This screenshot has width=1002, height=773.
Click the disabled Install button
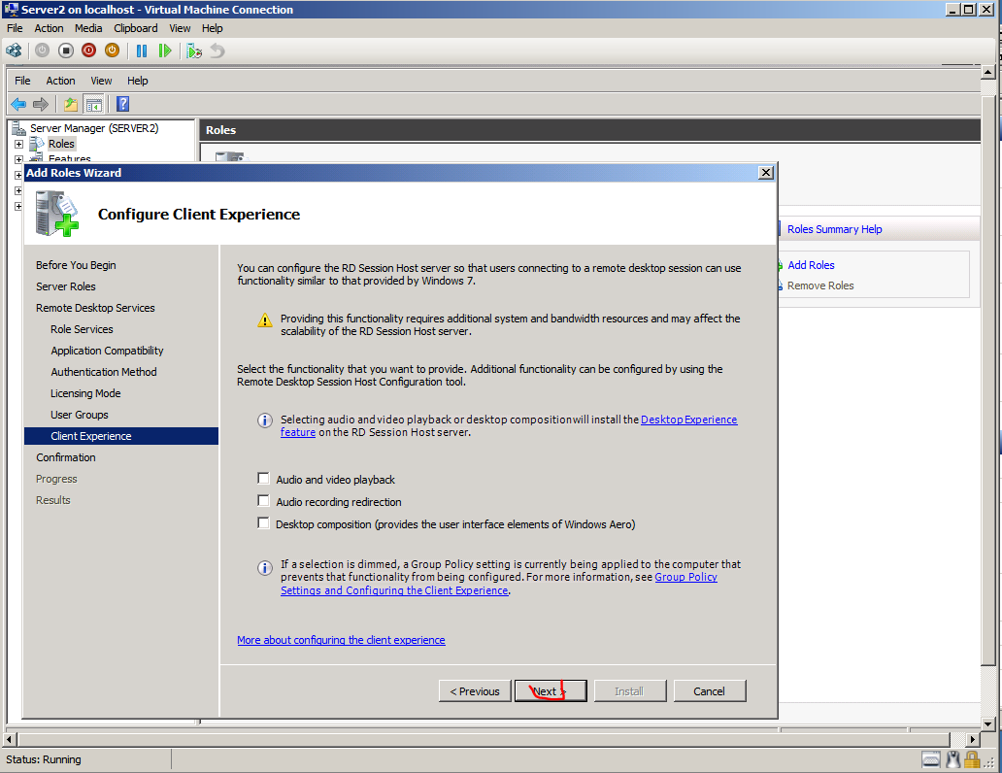(x=629, y=691)
